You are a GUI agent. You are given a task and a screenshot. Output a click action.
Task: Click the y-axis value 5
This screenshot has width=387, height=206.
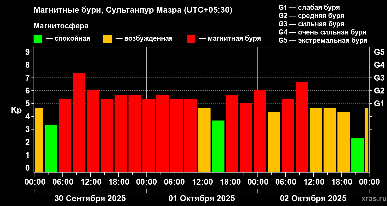pyautogui.click(x=28, y=104)
